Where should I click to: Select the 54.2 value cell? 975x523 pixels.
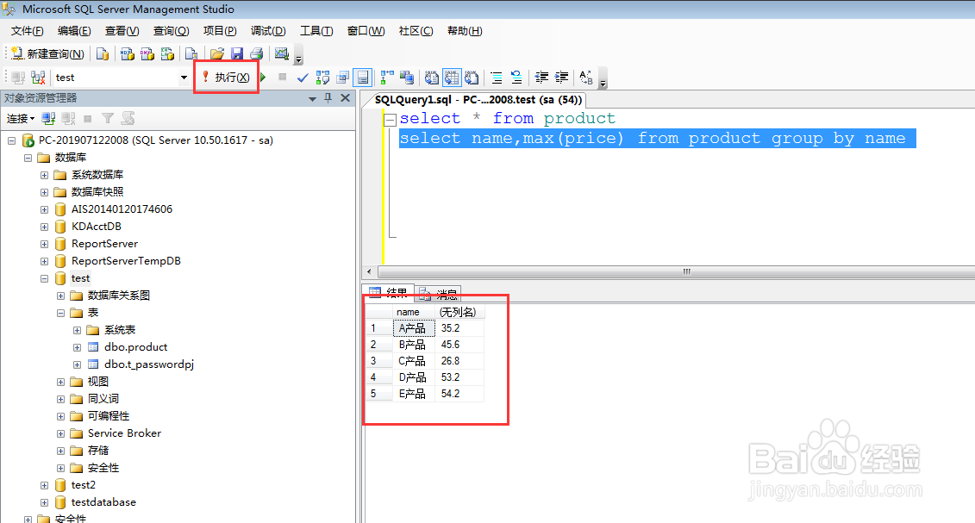[459, 394]
